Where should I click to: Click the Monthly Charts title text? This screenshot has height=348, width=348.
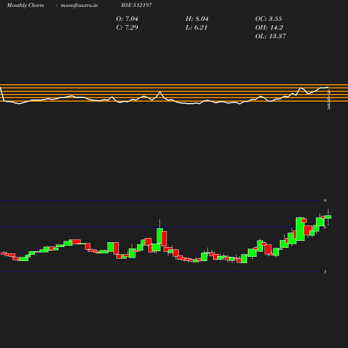point(26,5)
